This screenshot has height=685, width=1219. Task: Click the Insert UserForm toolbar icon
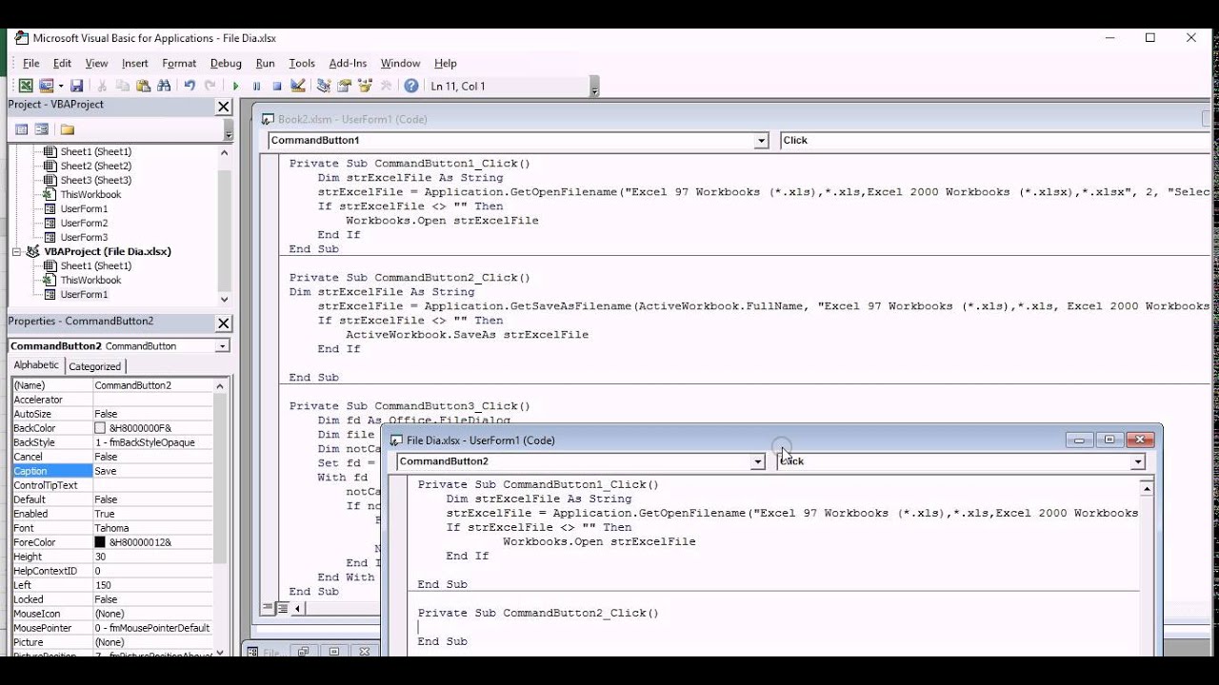click(45, 86)
